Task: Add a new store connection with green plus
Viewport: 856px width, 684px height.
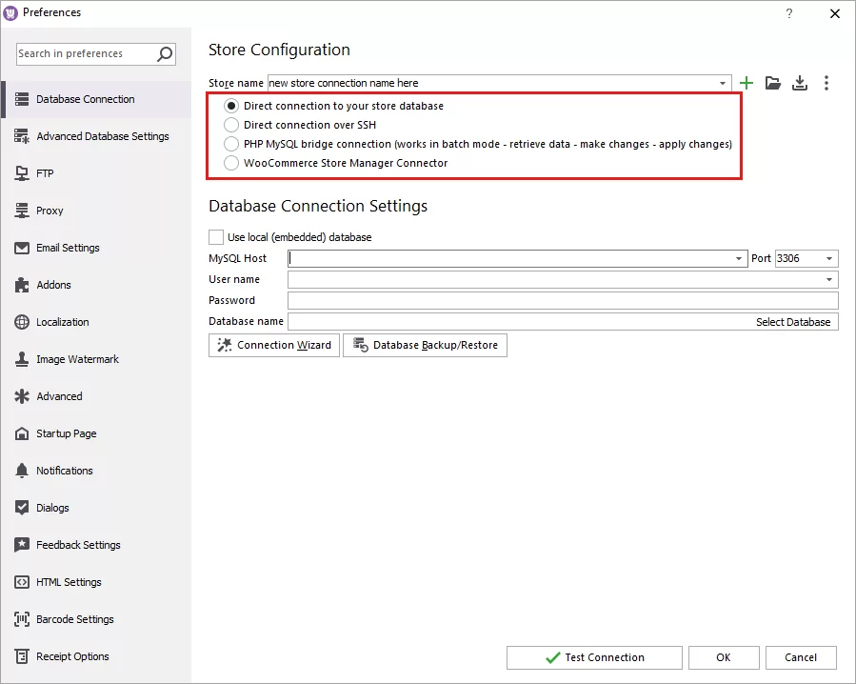Action: coord(747,83)
